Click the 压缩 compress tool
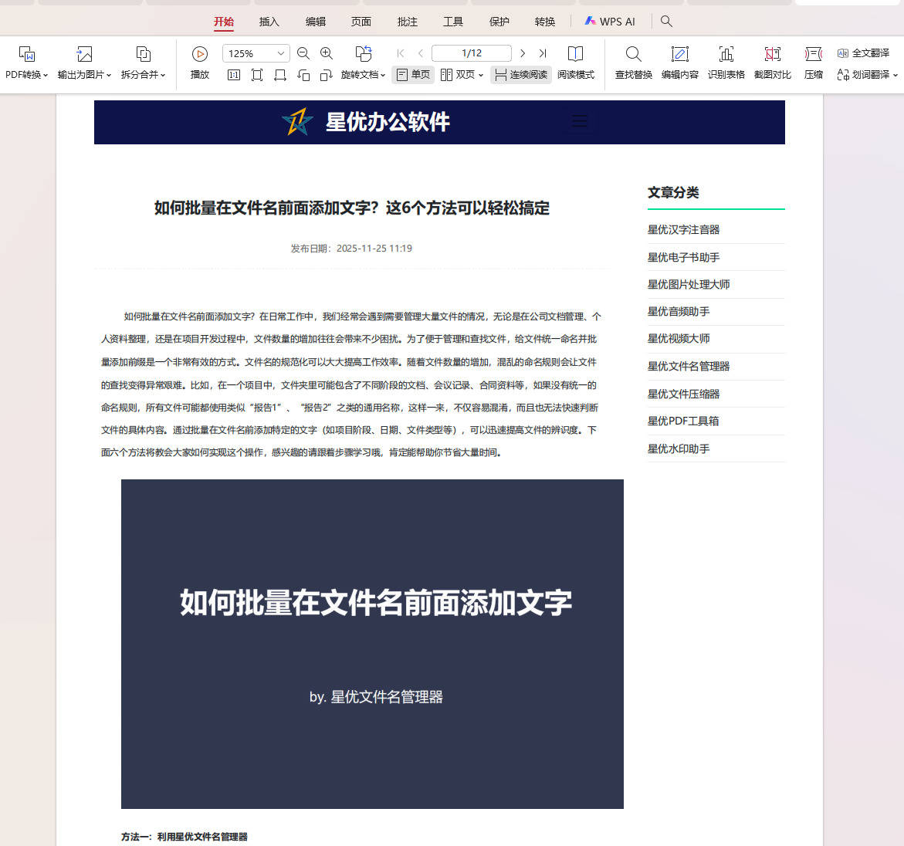 (x=814, y=63)
